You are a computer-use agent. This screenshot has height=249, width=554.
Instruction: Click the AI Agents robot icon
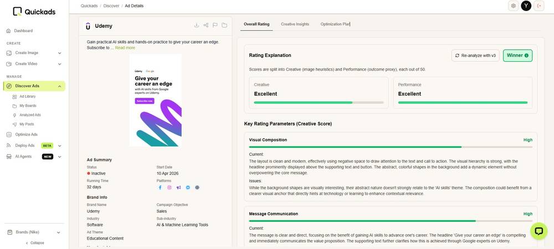pos(9,157)
